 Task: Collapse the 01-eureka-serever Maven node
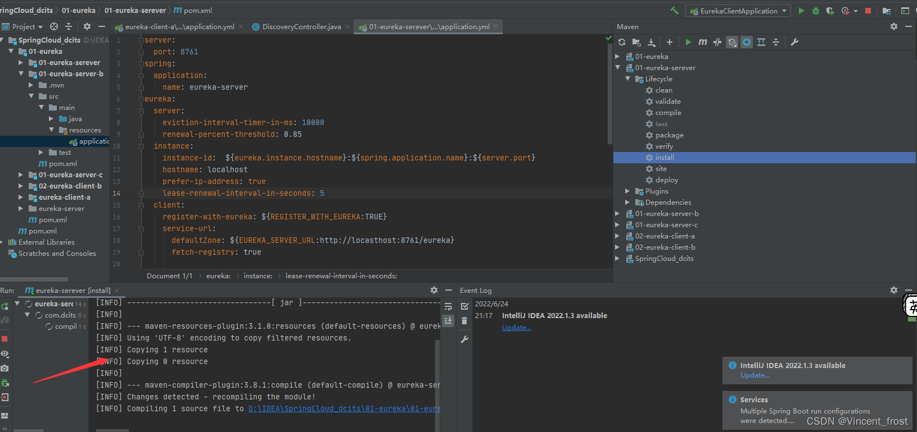[x=618, y=68]
